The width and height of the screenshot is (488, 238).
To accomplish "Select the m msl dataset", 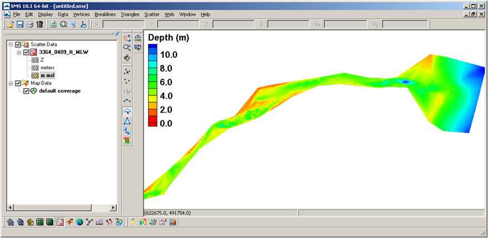I will click(48, 75).
